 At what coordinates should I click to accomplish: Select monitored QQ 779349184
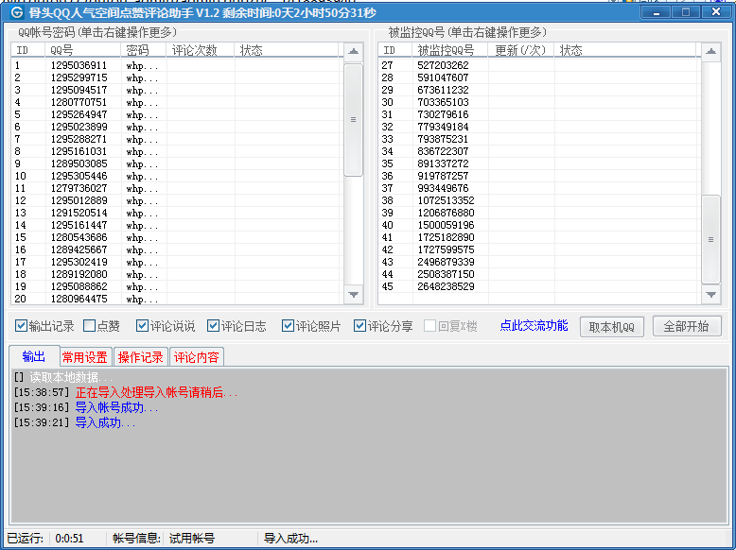[x=539, y=127]
